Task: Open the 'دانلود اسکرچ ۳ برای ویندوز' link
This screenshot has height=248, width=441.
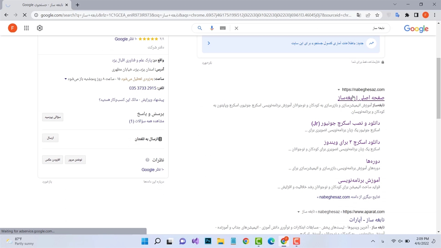Action: [351, 142]
